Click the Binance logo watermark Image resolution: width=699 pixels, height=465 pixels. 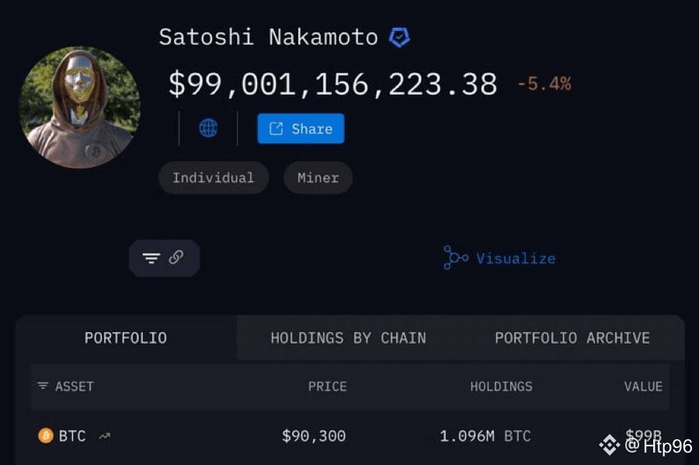pos(610,445)
